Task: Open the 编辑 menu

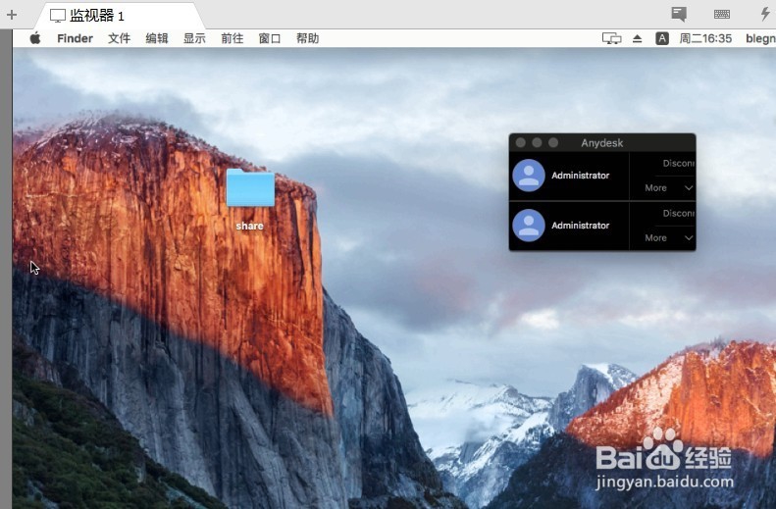Action: 157,38
